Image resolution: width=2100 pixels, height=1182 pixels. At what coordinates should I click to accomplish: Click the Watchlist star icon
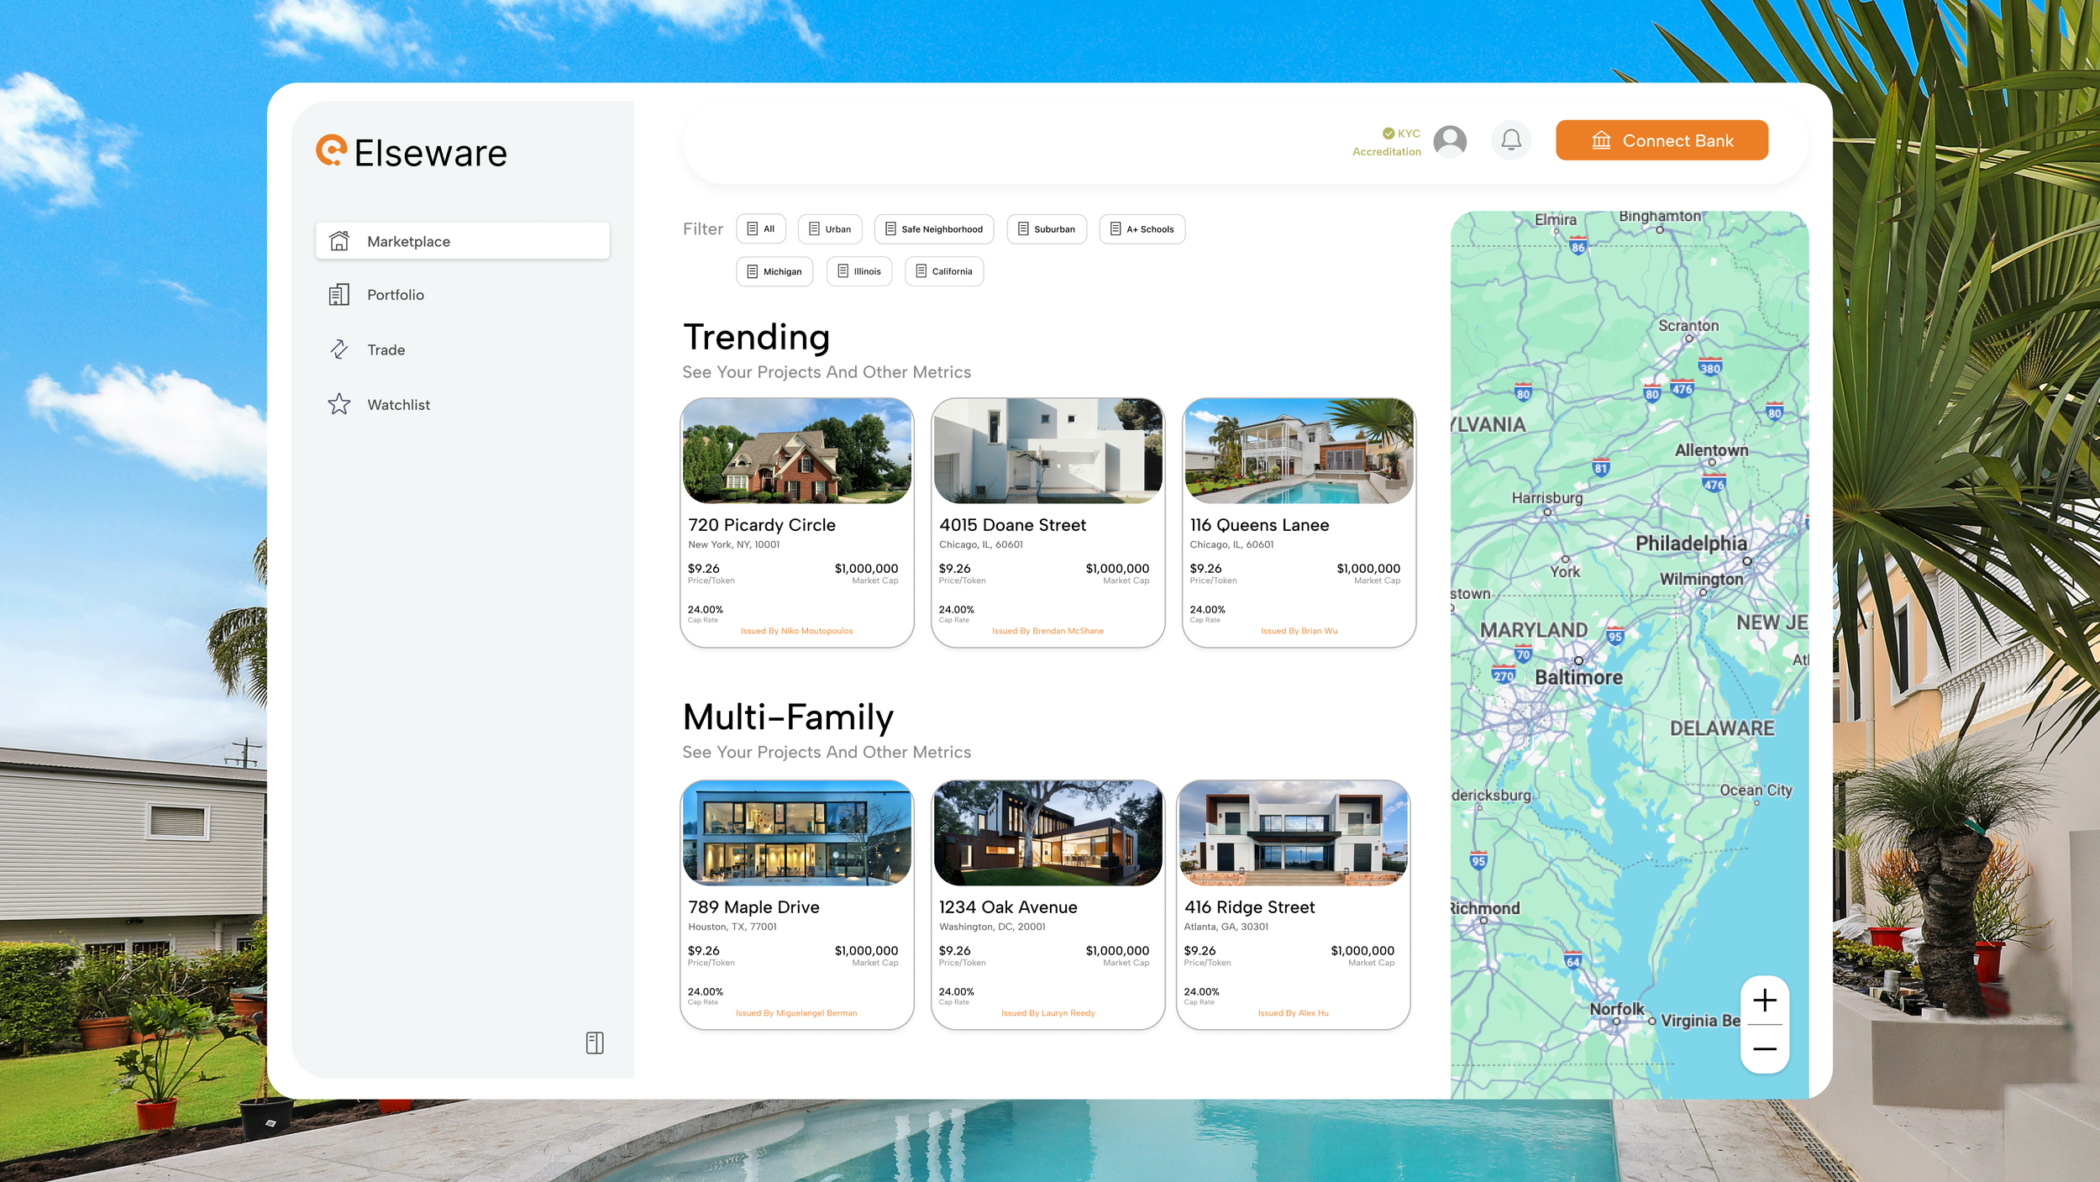click(x=339, y=405)
